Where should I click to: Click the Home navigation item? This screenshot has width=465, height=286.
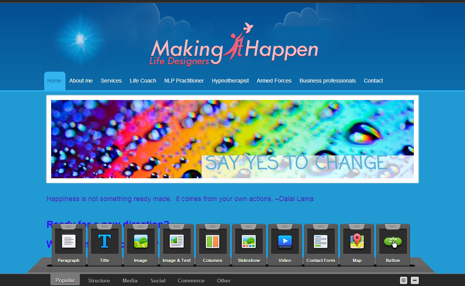click(55, 81)
